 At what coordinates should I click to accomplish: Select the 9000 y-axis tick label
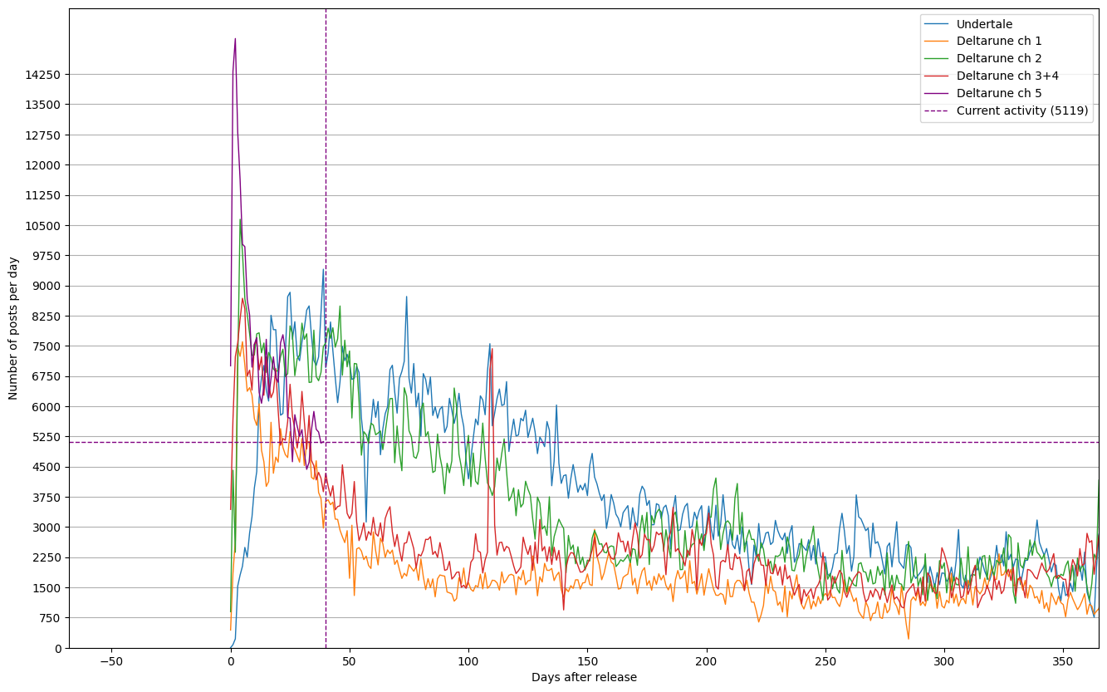pos(49,286)
